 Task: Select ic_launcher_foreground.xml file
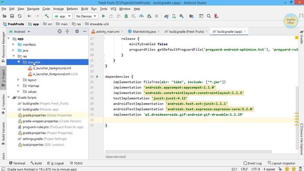(52, 74)
